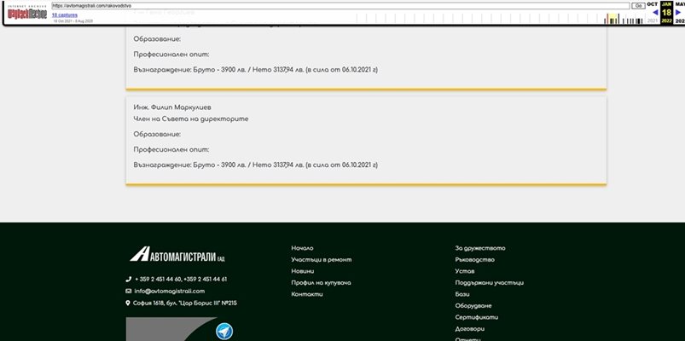Image resolution: width=685 pixels, height=341 pixels.
Task: Click text Член на Съвета на директорите
Action: click(191, 118)
